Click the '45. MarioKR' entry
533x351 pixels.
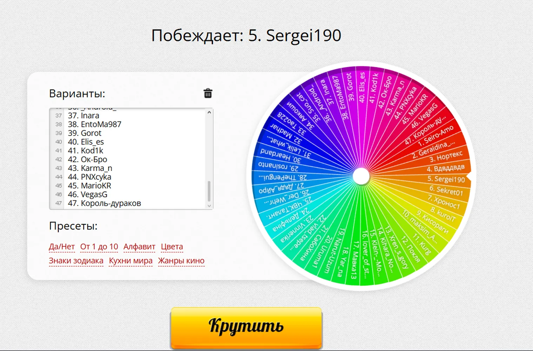click(x=90, y=186)
